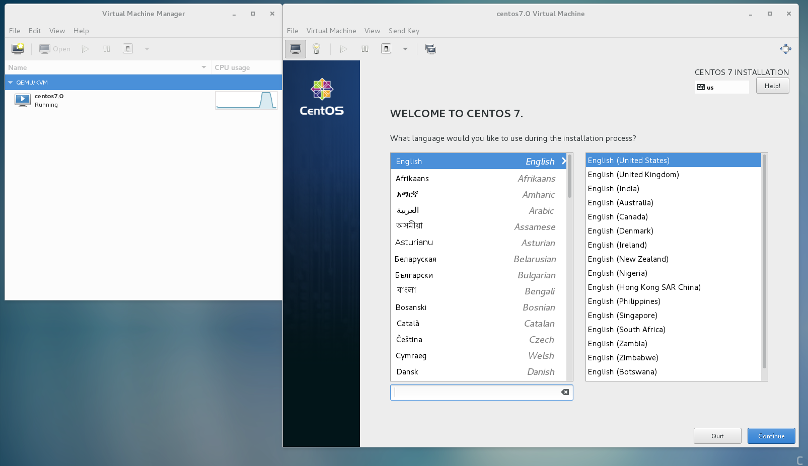Select Amharic in the language list
This screenshot has height=466, width=808.
tap(478, 194)
